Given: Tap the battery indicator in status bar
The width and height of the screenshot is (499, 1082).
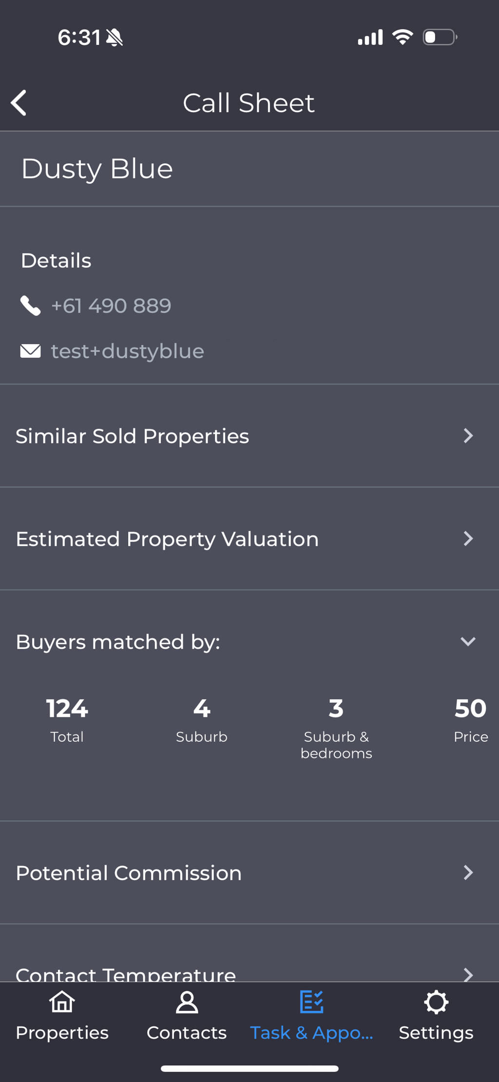Looking at the screenshot, I should [x=440, y=37].
